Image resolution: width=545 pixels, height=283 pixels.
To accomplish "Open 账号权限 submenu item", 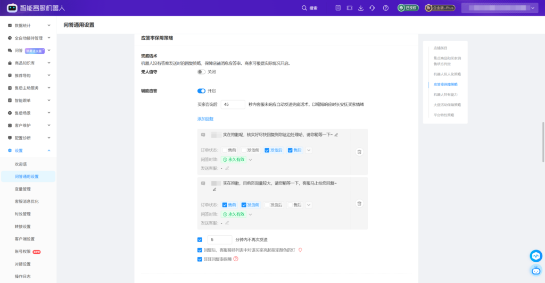I will click(x=22, y=252).
